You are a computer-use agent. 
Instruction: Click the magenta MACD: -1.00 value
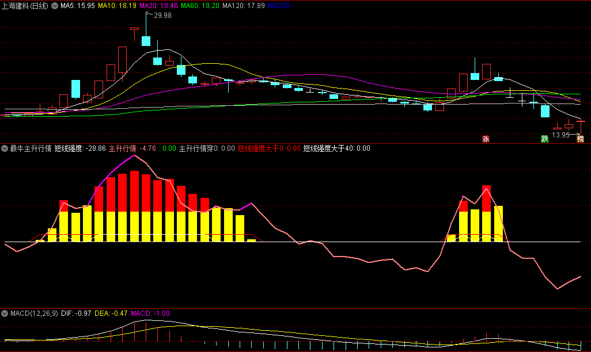coord(150,313)
